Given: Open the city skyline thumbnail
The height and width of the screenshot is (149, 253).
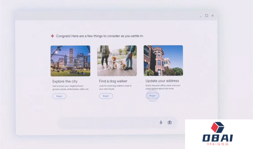Looking at the screenshot, I should tap(71, 61).
